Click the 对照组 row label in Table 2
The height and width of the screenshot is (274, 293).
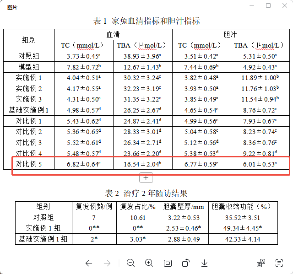pyautogui.click(x=43, y=217)
